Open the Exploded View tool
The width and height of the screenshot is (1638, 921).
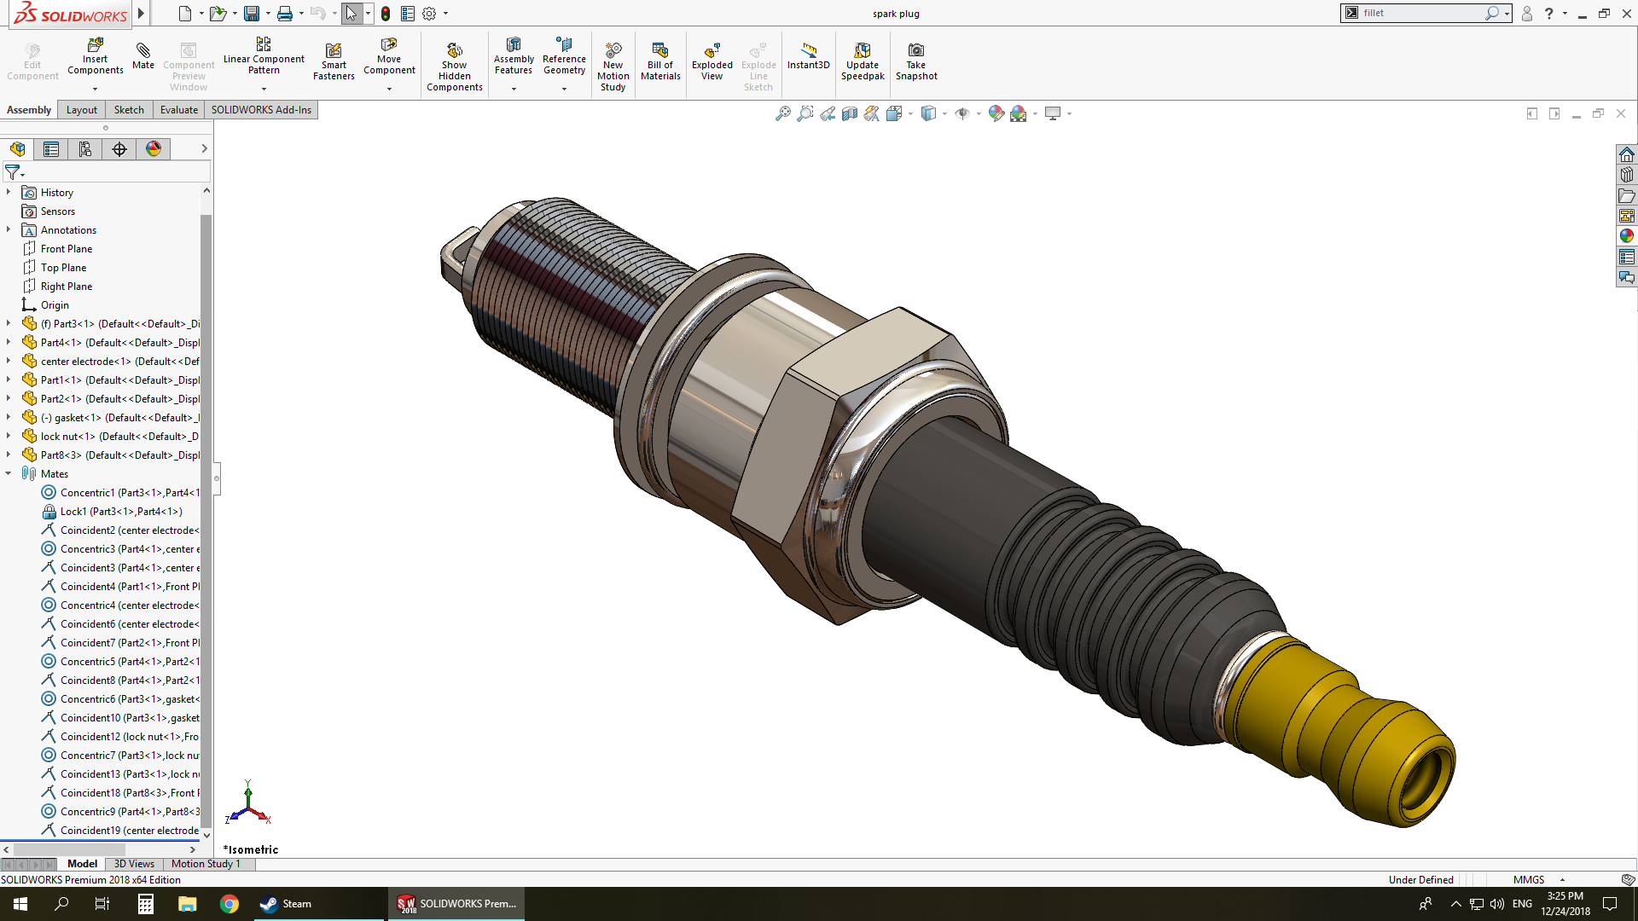712,62
